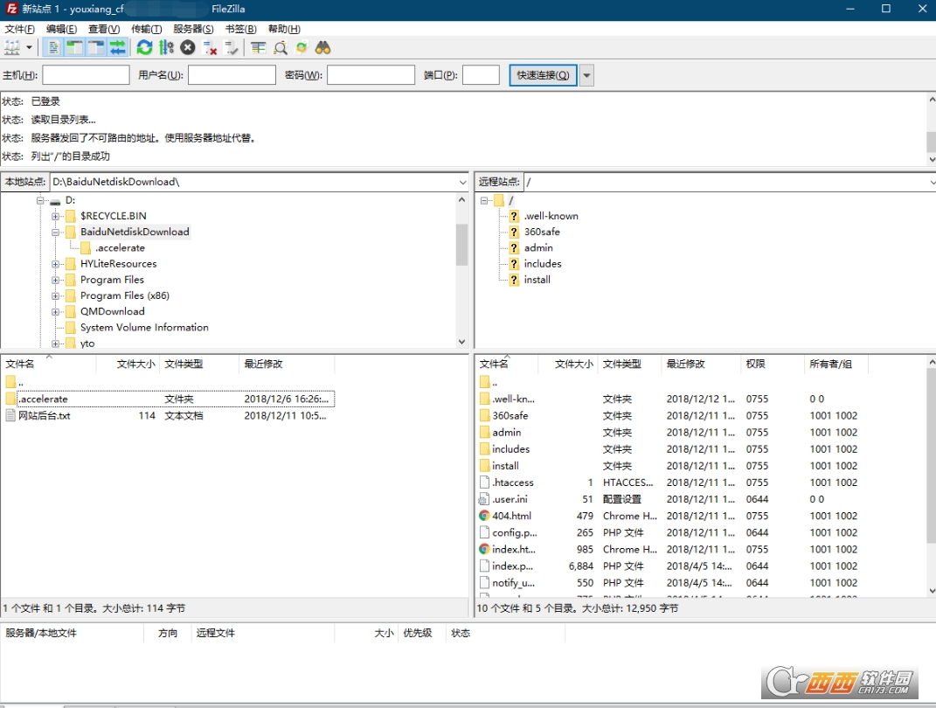Select install folder in remote tree
Screen dimensions: 936x708
pyautogui.click(x=537, y=280)
